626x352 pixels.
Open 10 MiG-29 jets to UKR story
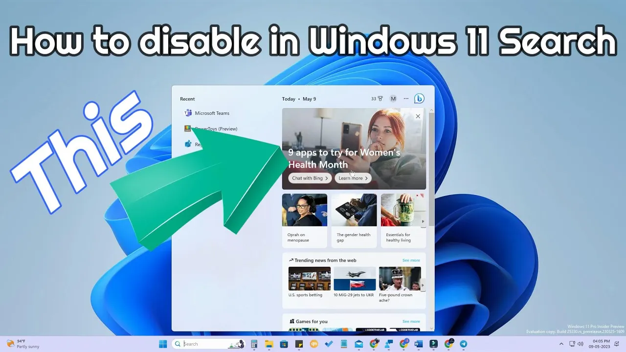pos(355,282)
